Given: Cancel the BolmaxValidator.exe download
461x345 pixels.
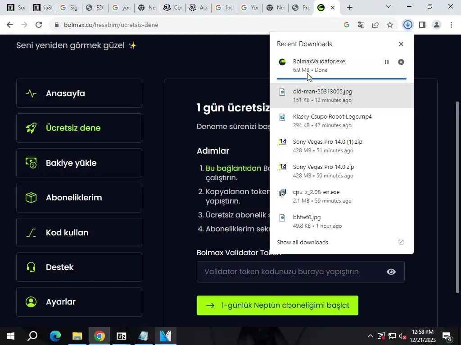Looking at the screenshot, I should click(401, 62).
